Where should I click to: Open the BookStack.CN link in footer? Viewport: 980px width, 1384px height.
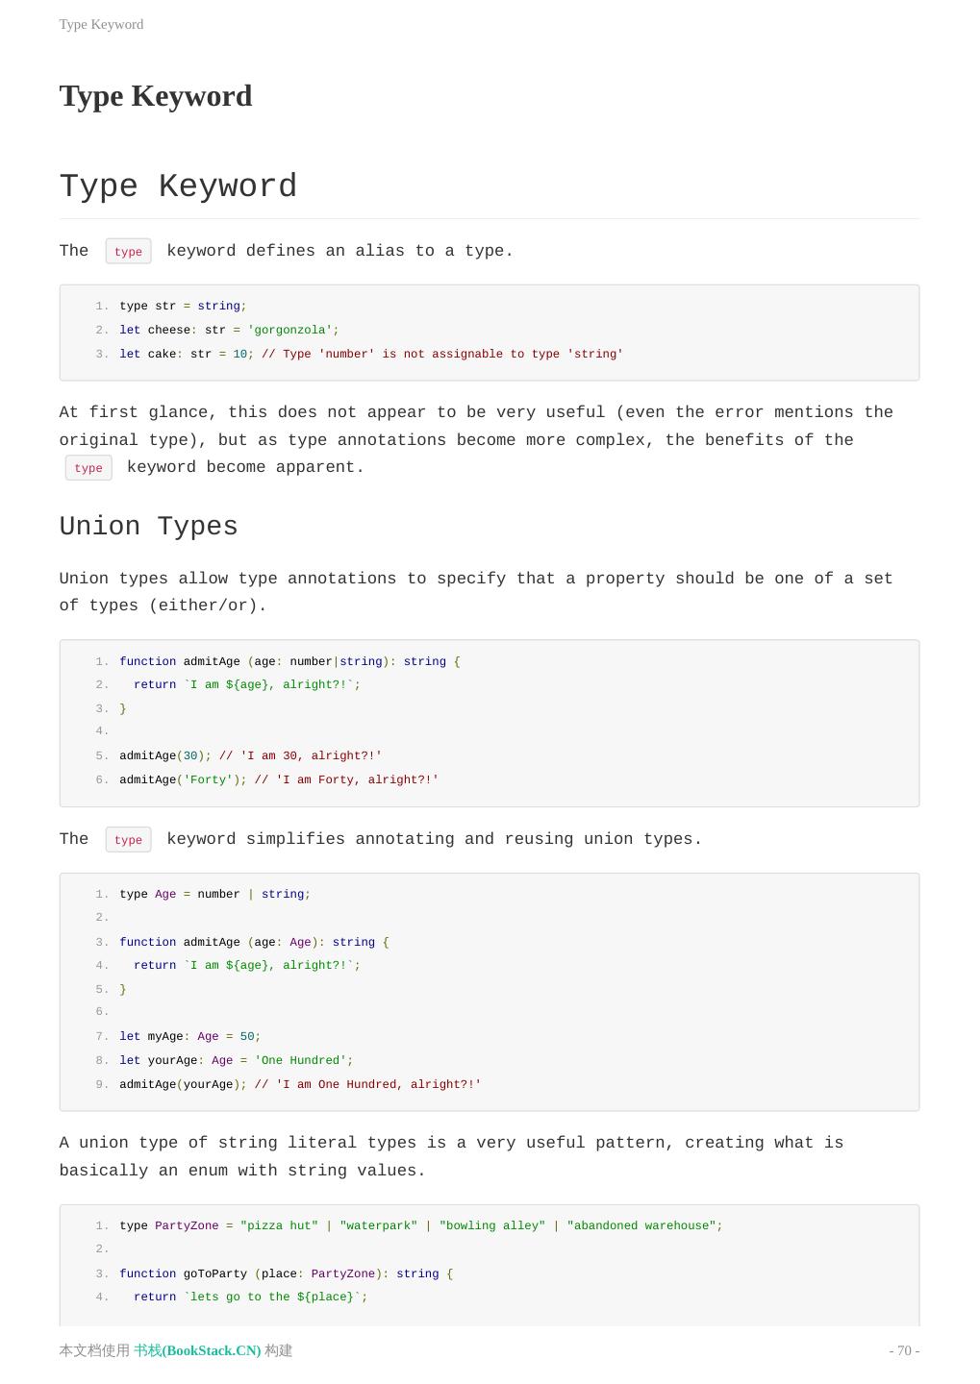(x=197, y=1350)
